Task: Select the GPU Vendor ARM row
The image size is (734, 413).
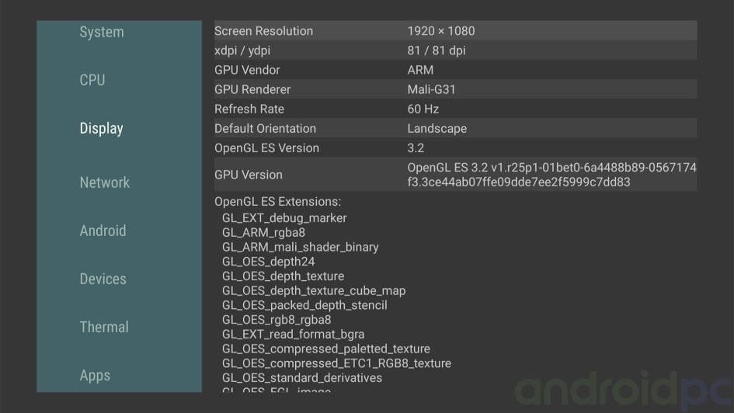Action: click(x=454, y=70)
